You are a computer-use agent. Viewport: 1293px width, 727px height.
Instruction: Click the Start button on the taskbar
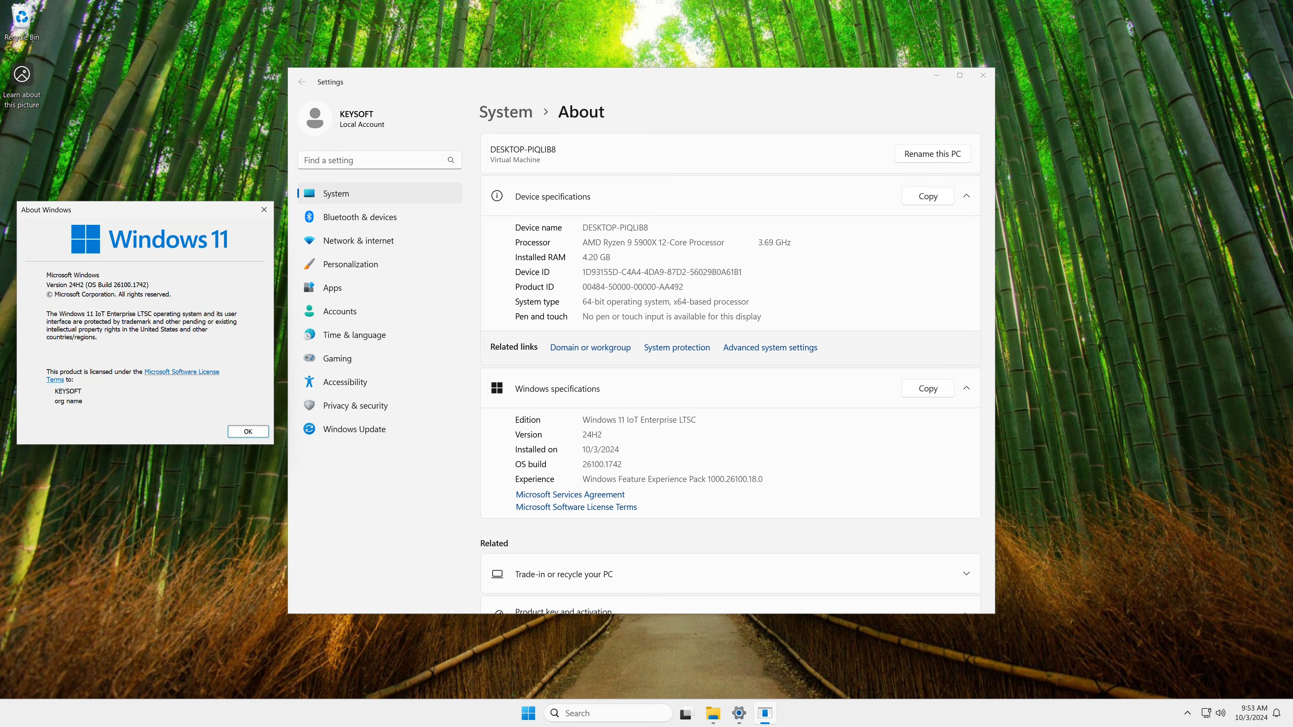(x=528, y=713)
